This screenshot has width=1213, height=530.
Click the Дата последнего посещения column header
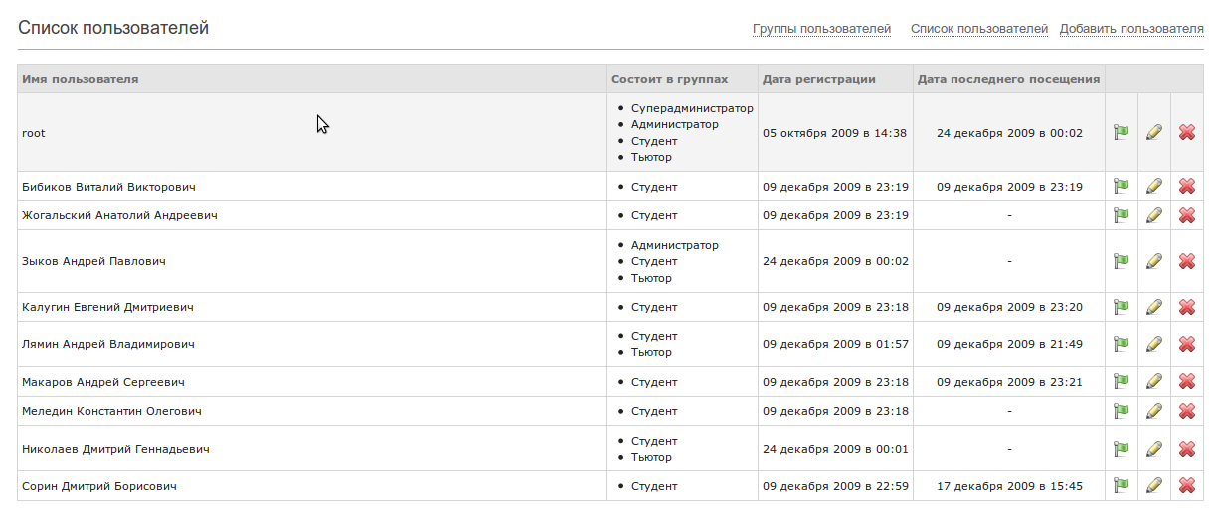tap(1008, 79)
